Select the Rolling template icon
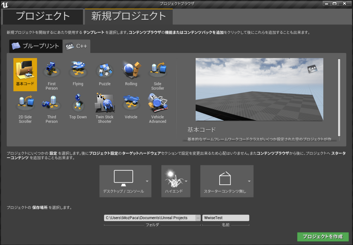 (131, 70)
